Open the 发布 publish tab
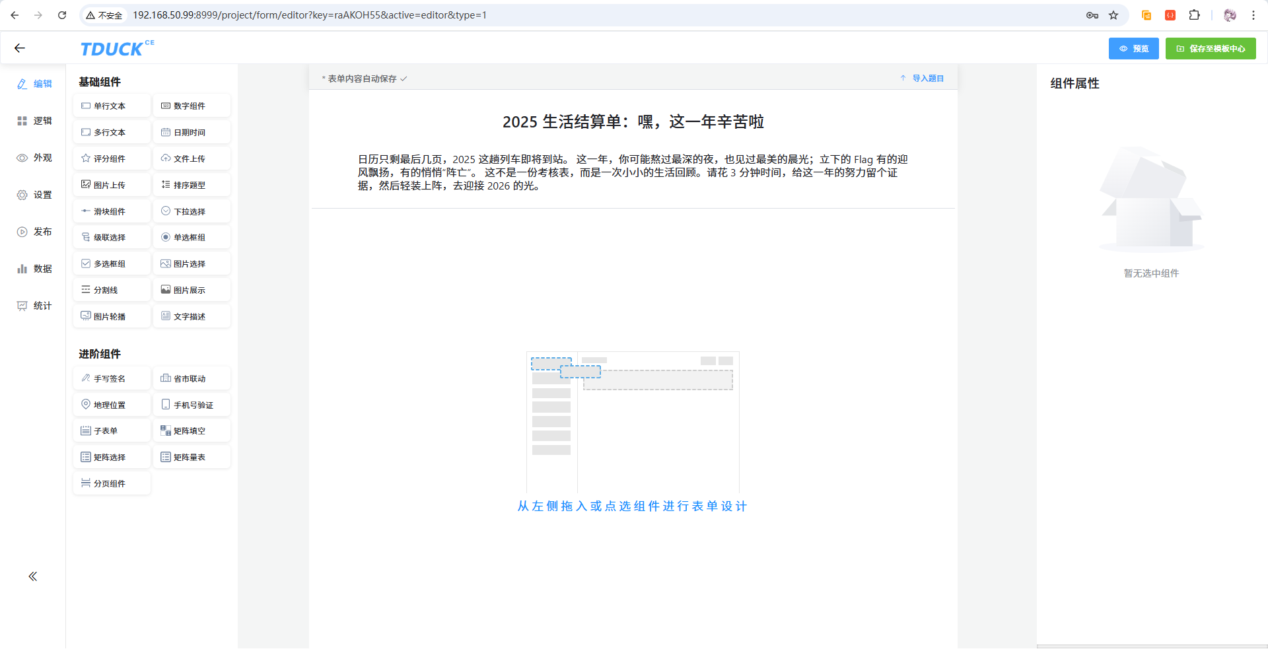Image resolution: width=1268 pixels, height=655 pixels. 34,232
